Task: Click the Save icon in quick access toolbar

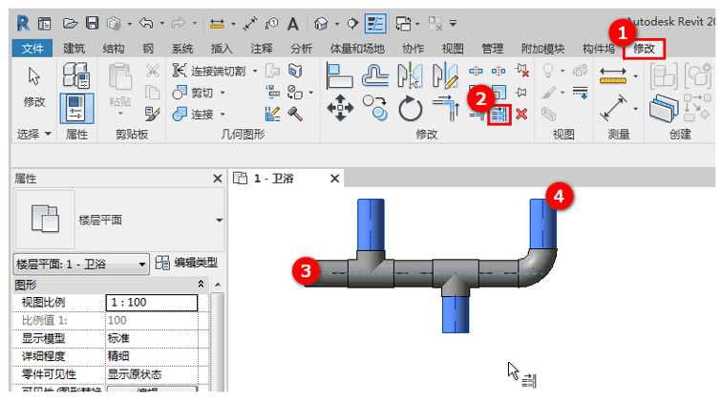Action: coord(92,22)
